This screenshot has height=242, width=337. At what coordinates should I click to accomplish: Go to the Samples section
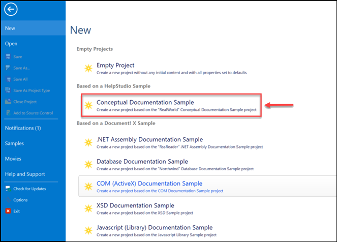tap(14, 143)
